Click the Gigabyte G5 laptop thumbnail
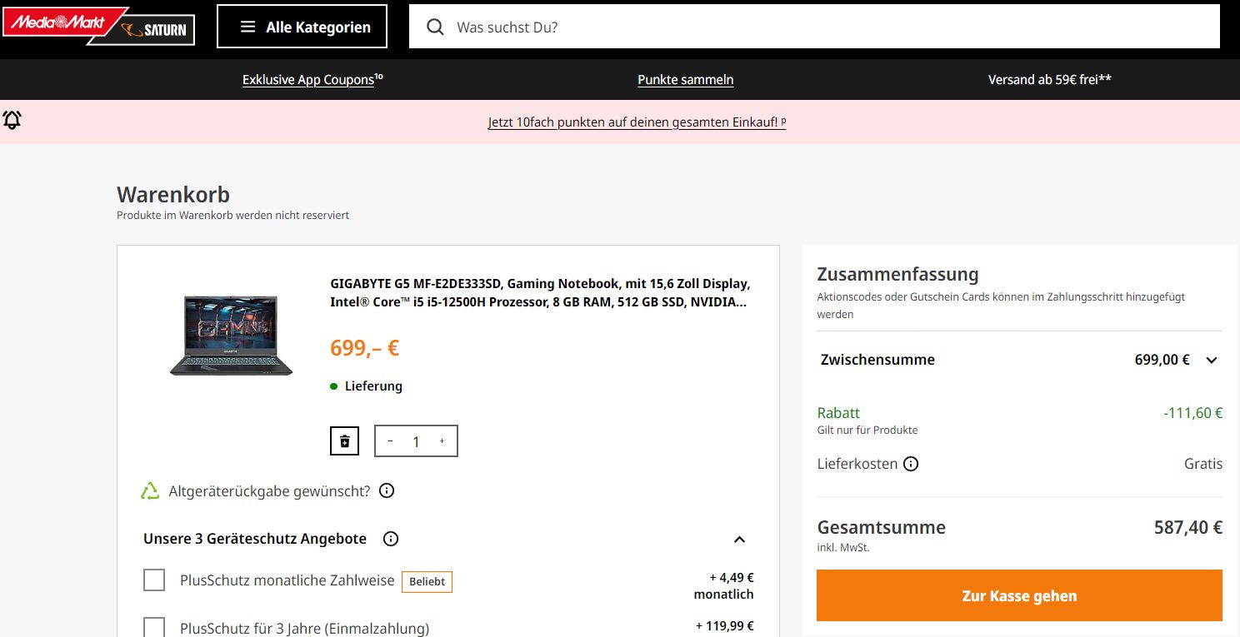 point(232,335)
